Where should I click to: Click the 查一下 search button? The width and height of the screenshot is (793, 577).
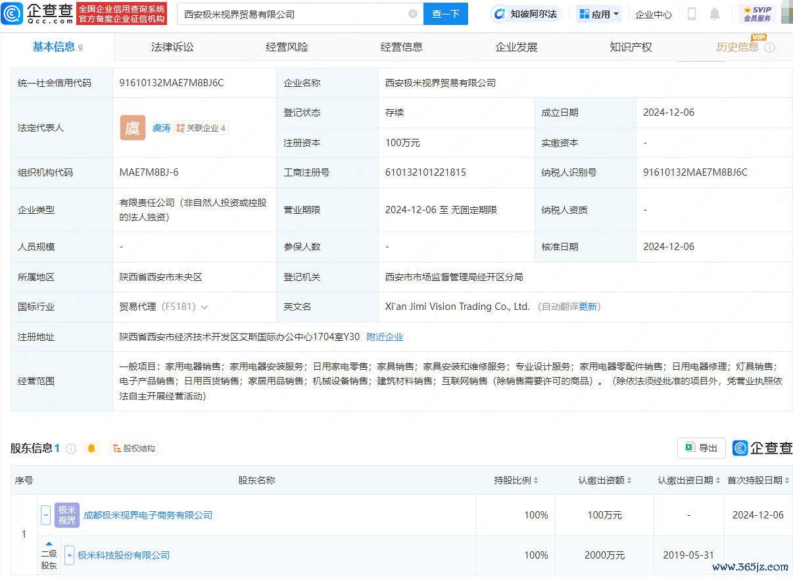click(446, 14)
